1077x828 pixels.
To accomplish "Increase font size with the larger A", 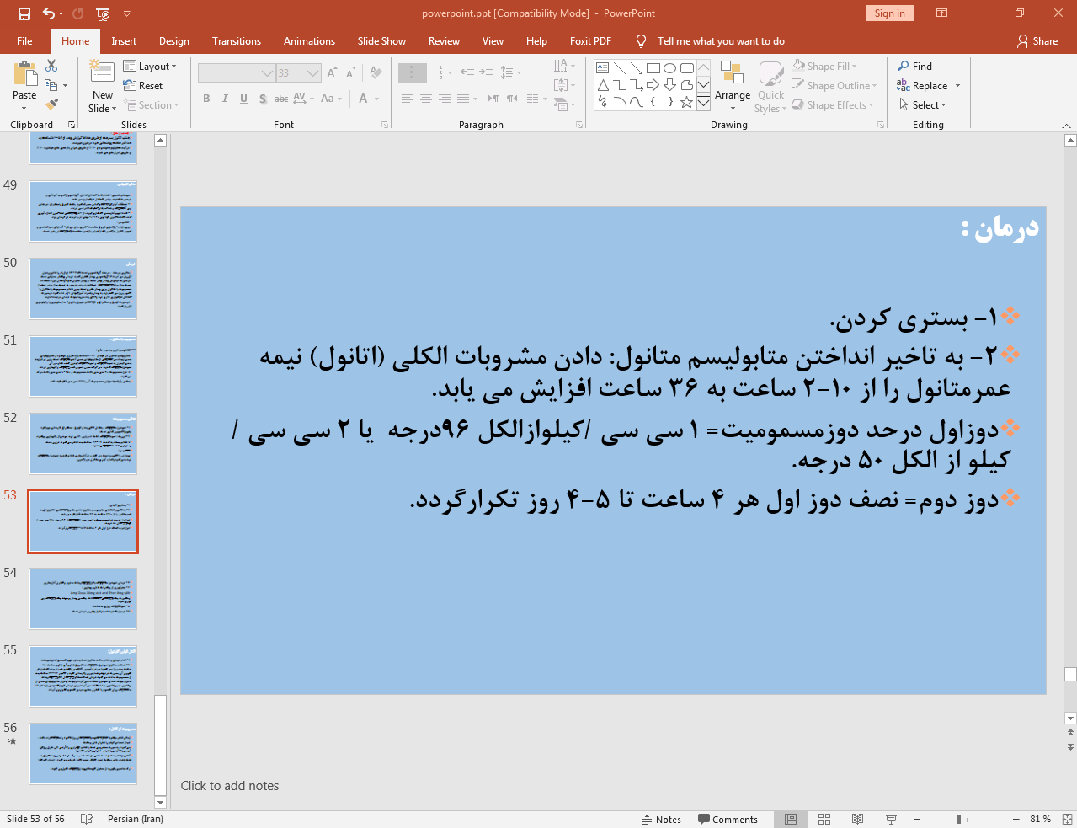I will [332, 73].
